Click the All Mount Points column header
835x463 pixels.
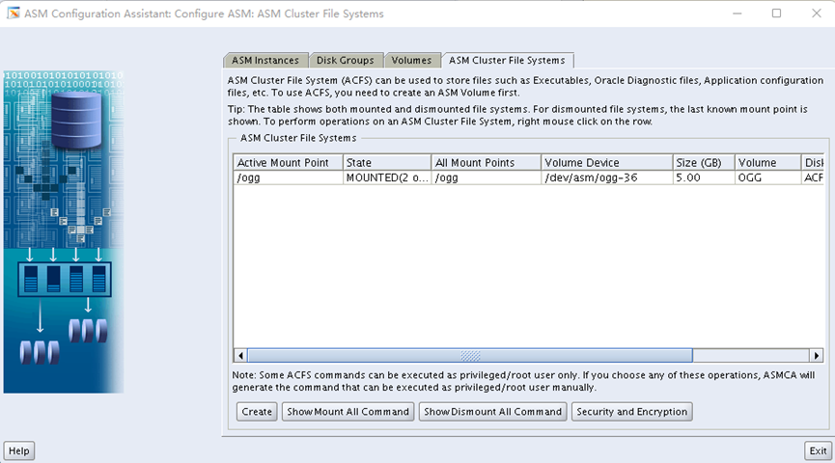487,162
